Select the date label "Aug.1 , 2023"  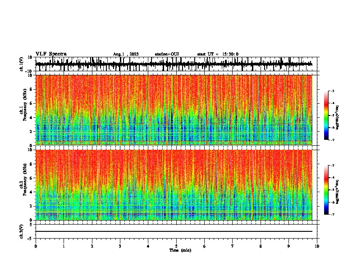pos(126,54)
